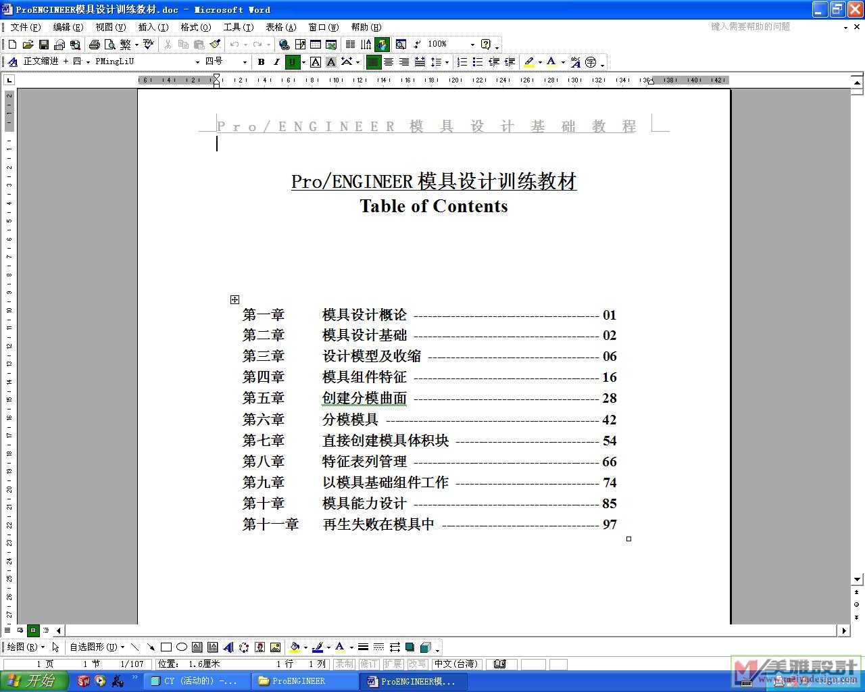Click the Increase Indent icon
This screenshot has width=865, height=692.
(510, 62)
